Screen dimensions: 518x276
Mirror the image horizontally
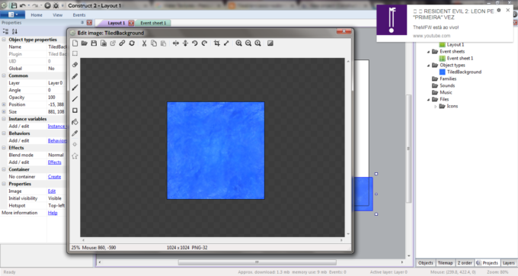click(x=176, y=43)
